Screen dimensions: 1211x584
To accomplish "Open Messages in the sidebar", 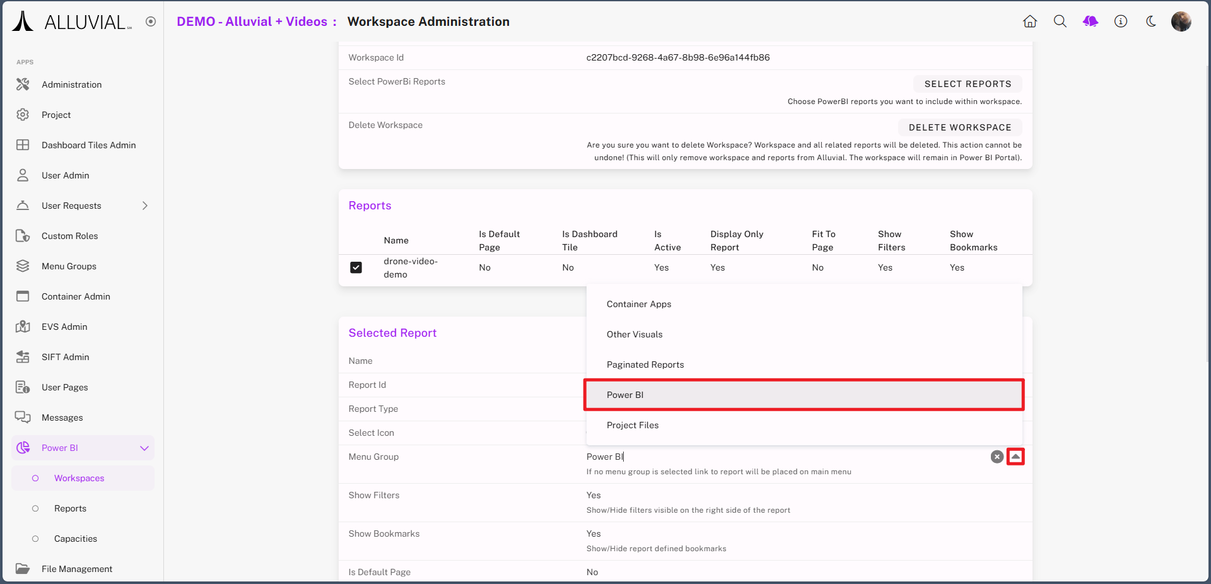I will 83,418.
